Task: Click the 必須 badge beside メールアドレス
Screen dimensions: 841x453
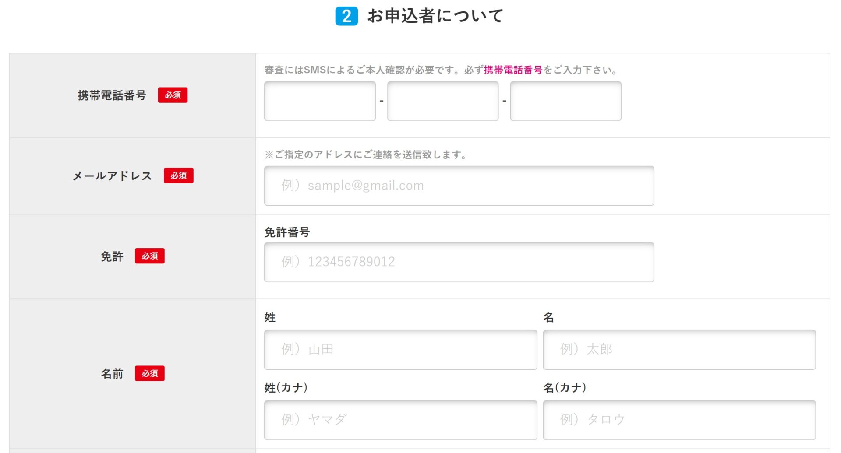Action: tap(179, 176)
